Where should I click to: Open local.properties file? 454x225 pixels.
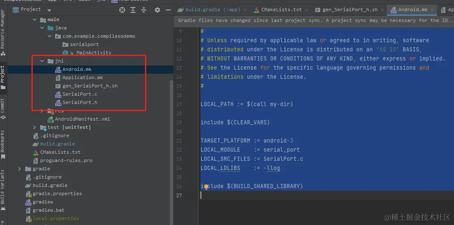pos(56,219)
